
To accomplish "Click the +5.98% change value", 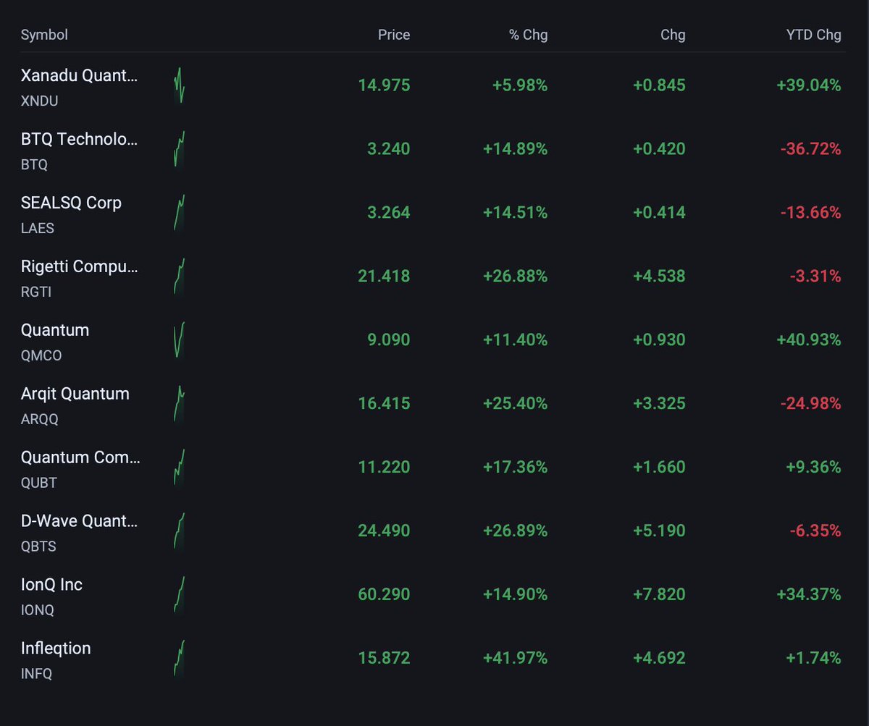I will click(520, 85).
